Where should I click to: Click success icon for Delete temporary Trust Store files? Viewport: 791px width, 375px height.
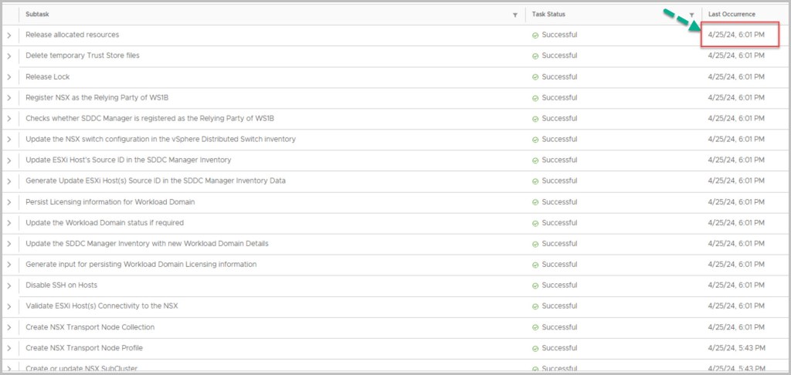click(535, 56)
